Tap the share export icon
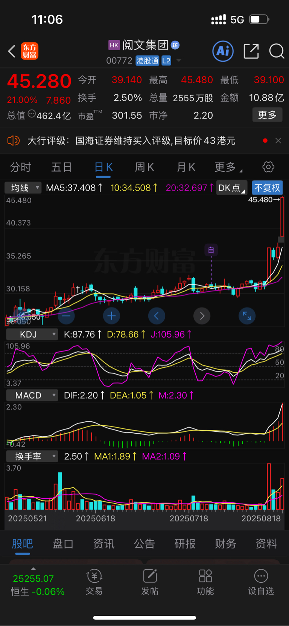 coord(251,51)
